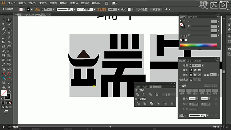The width and height of the screenshot is (231, 130).
Task: Open the 效果(C) menu
Action: [x=64, y=3]
